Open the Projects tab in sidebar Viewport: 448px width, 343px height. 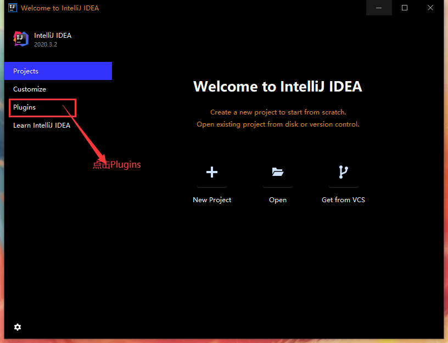tap(58, 71)
